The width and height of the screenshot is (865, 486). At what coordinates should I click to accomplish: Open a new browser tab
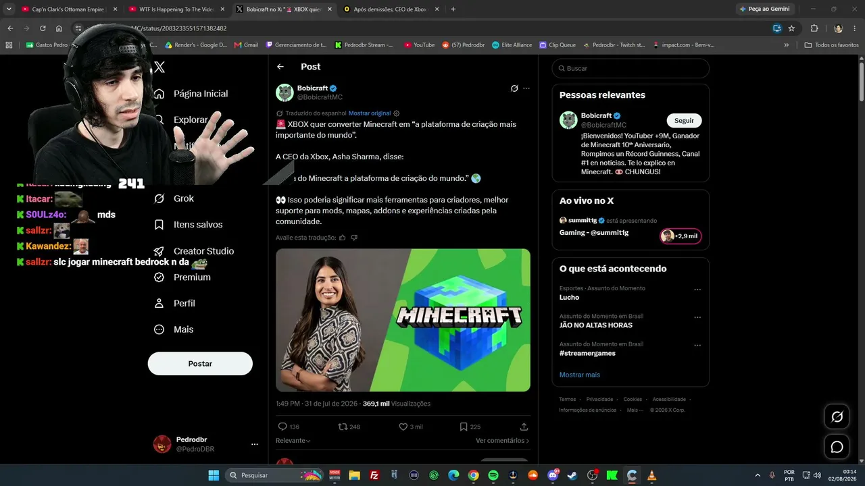(453, 9)
